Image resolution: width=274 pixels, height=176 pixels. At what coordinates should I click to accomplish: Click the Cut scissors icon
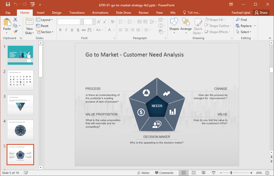click(x=15, y=20)
